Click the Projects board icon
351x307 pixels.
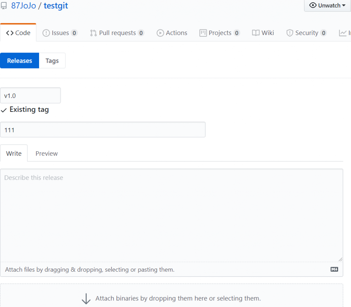click(x=203, y=33)
